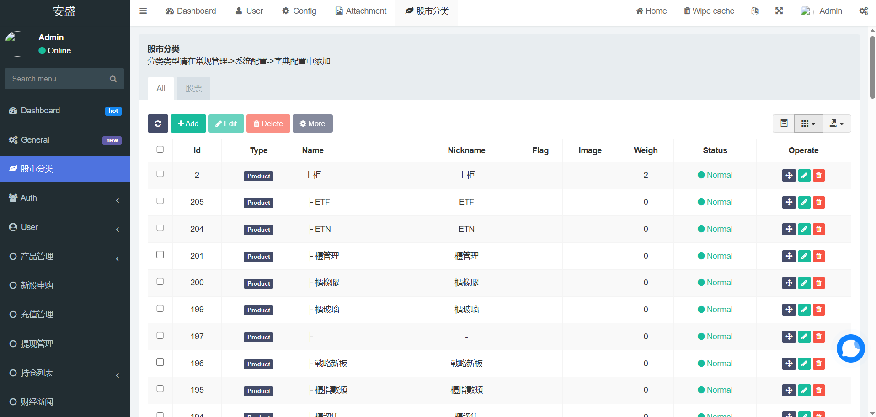Select the checkbox for row Id 199
Screen dimensions: 876x417
[160, 309]
